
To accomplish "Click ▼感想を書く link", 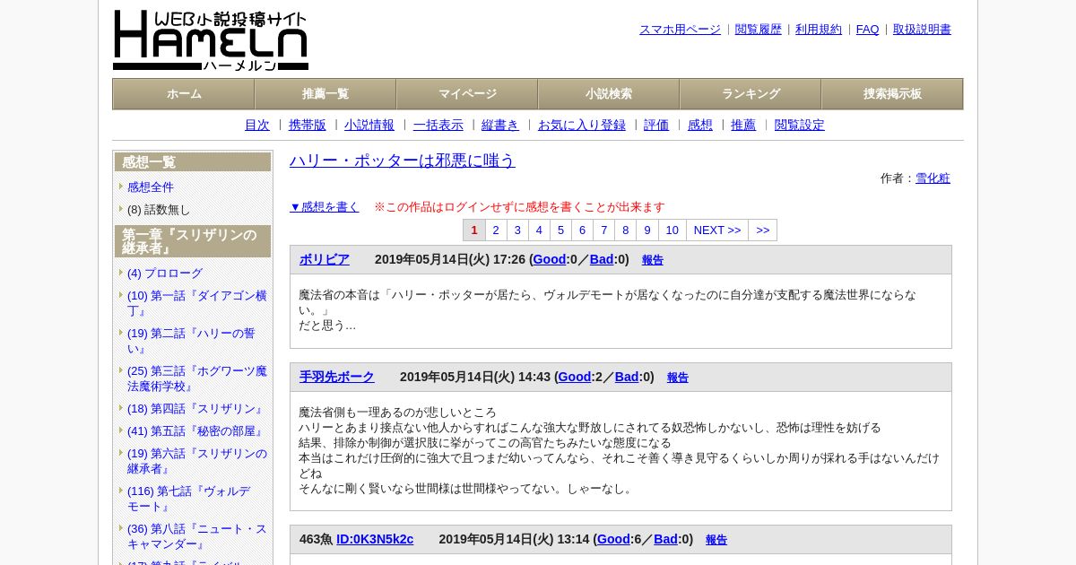I will pos(325,207).
